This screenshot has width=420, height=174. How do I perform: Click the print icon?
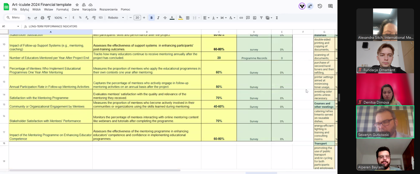tap(42, 18)
